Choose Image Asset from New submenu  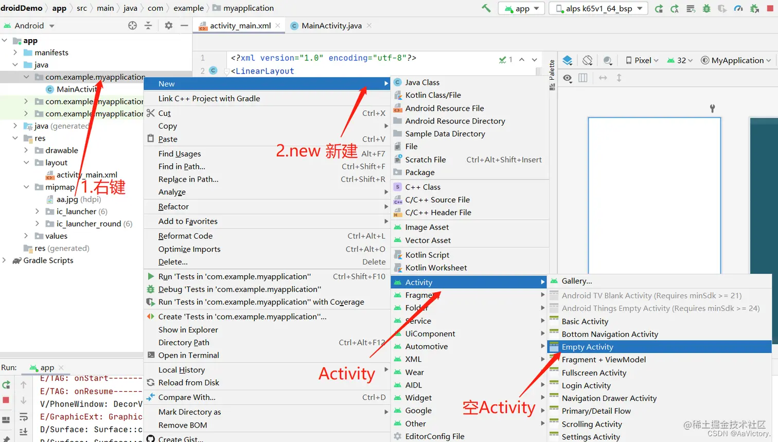click(469, 227)
